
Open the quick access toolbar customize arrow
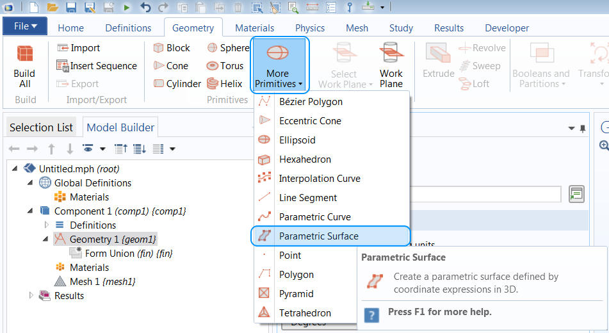coord(382,8)
